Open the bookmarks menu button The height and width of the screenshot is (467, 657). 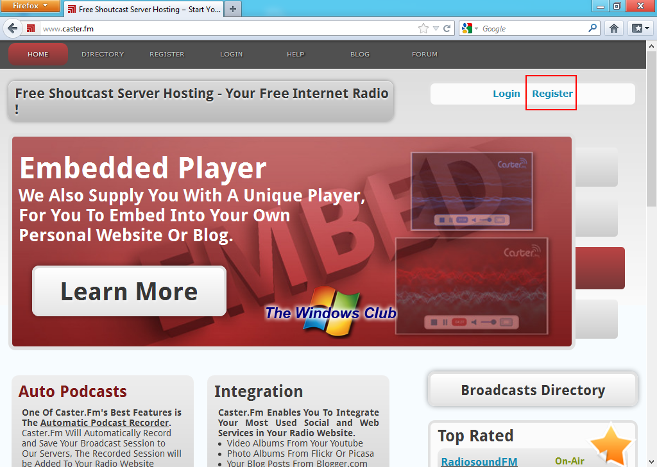tap(640, 28)
